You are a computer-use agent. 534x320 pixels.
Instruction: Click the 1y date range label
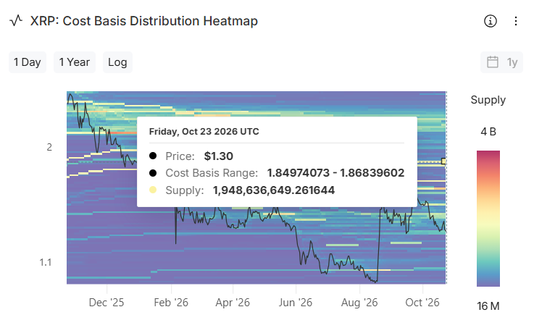pos(512,62)
